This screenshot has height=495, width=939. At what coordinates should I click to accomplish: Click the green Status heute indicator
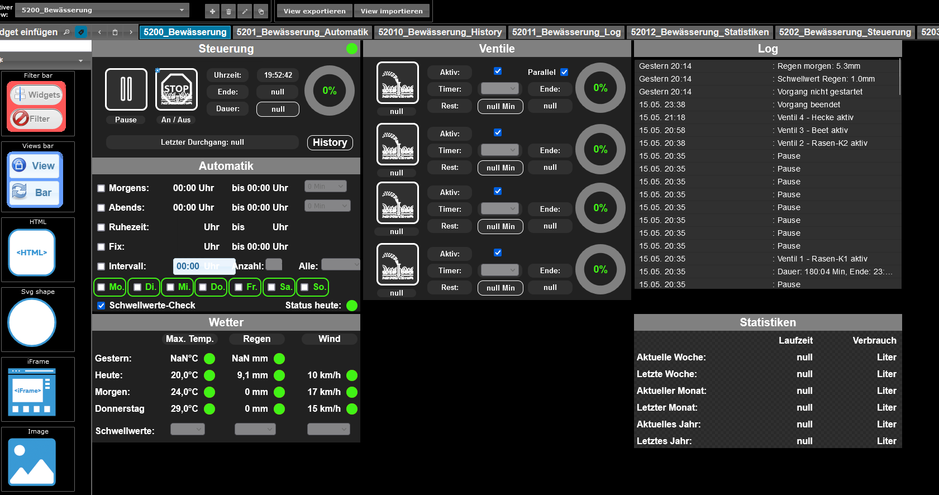[x=352, y=306]
